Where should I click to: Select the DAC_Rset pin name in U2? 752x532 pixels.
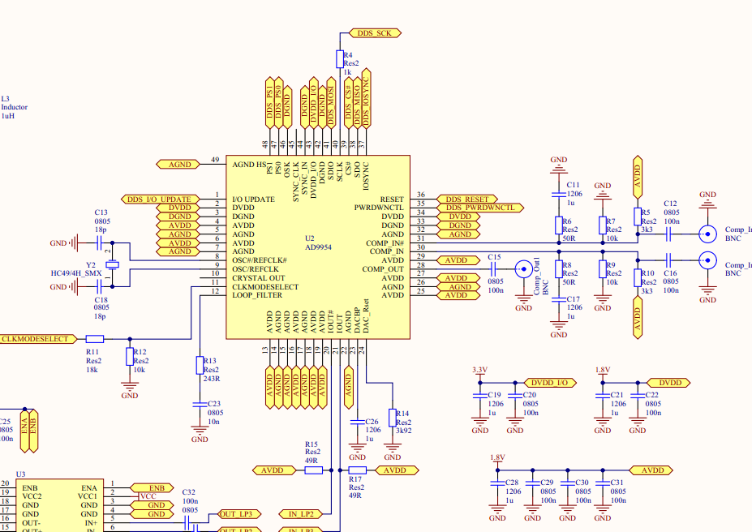click(x=367, y=316)
